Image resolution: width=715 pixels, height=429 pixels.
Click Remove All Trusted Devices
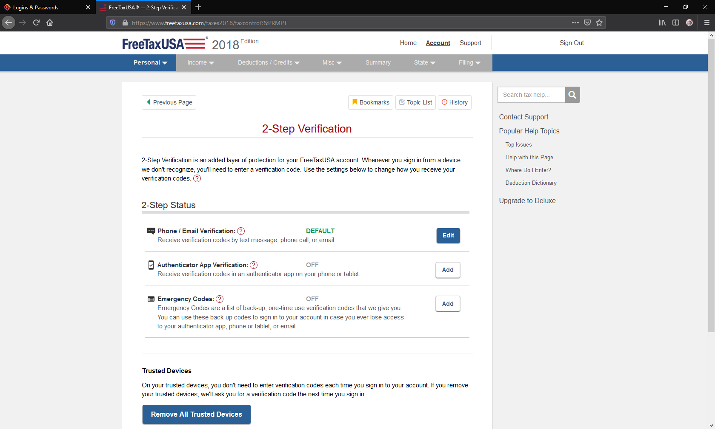pos(197,414)
